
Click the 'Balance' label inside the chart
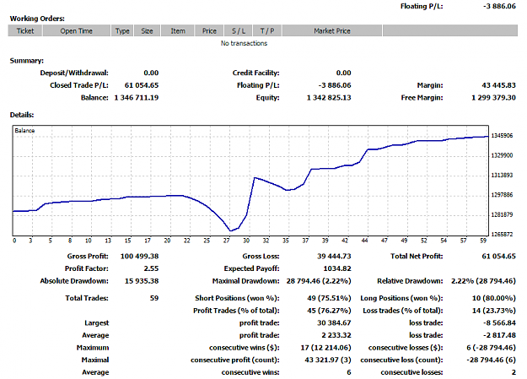tap(24, 131)
